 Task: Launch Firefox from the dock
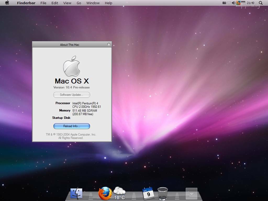[x=105, y=194]
